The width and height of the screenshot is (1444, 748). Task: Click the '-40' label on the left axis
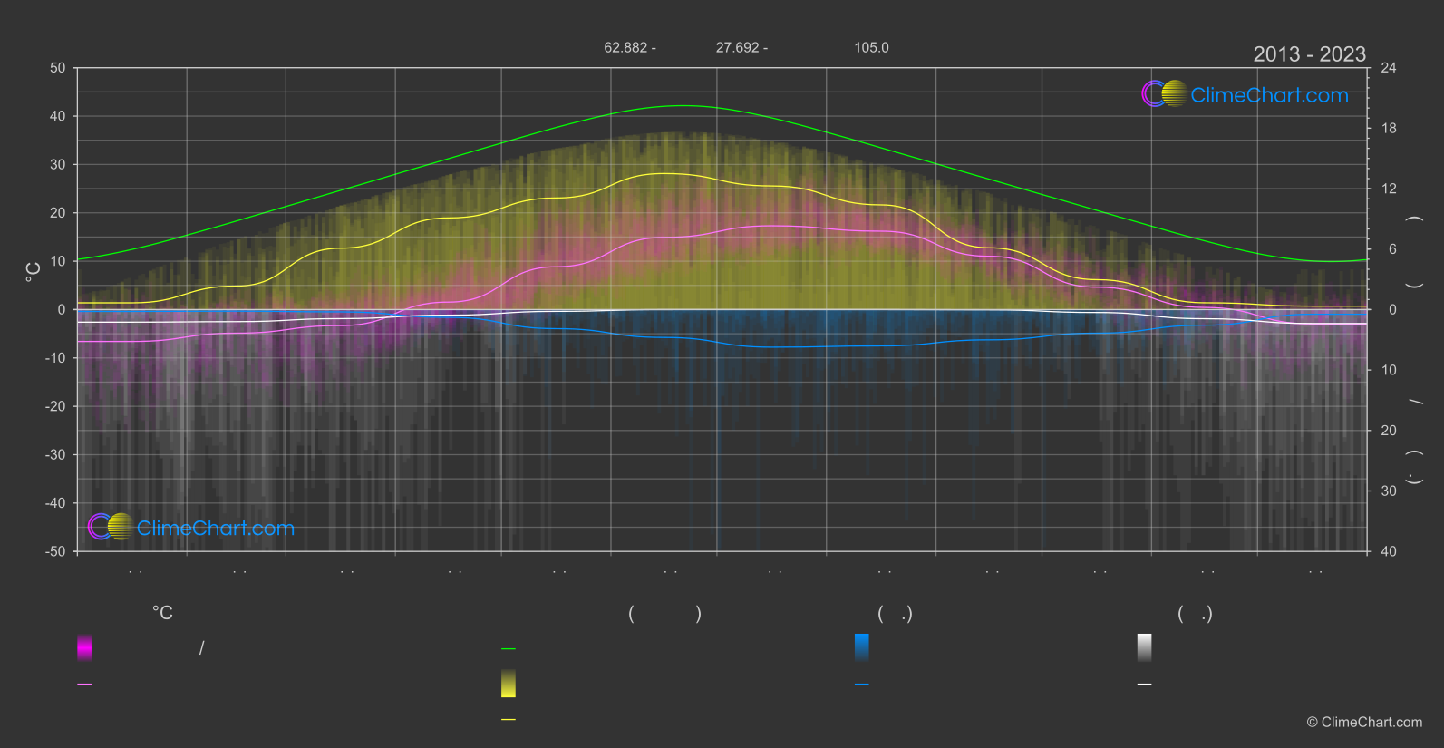tap(56, 503)
